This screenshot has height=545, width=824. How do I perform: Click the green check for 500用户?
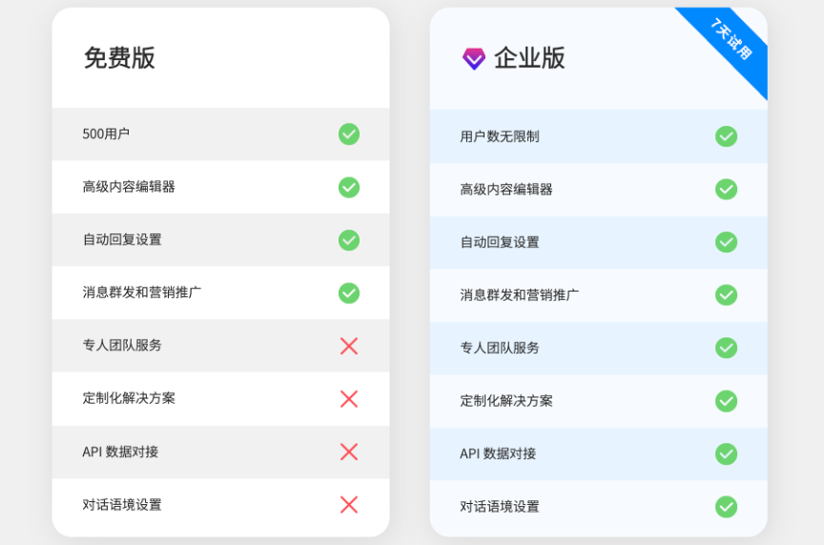pos(349,134)
